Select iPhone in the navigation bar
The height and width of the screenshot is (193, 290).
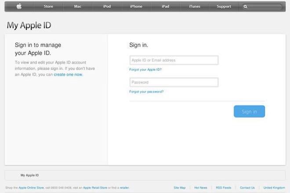coord(136,6)
